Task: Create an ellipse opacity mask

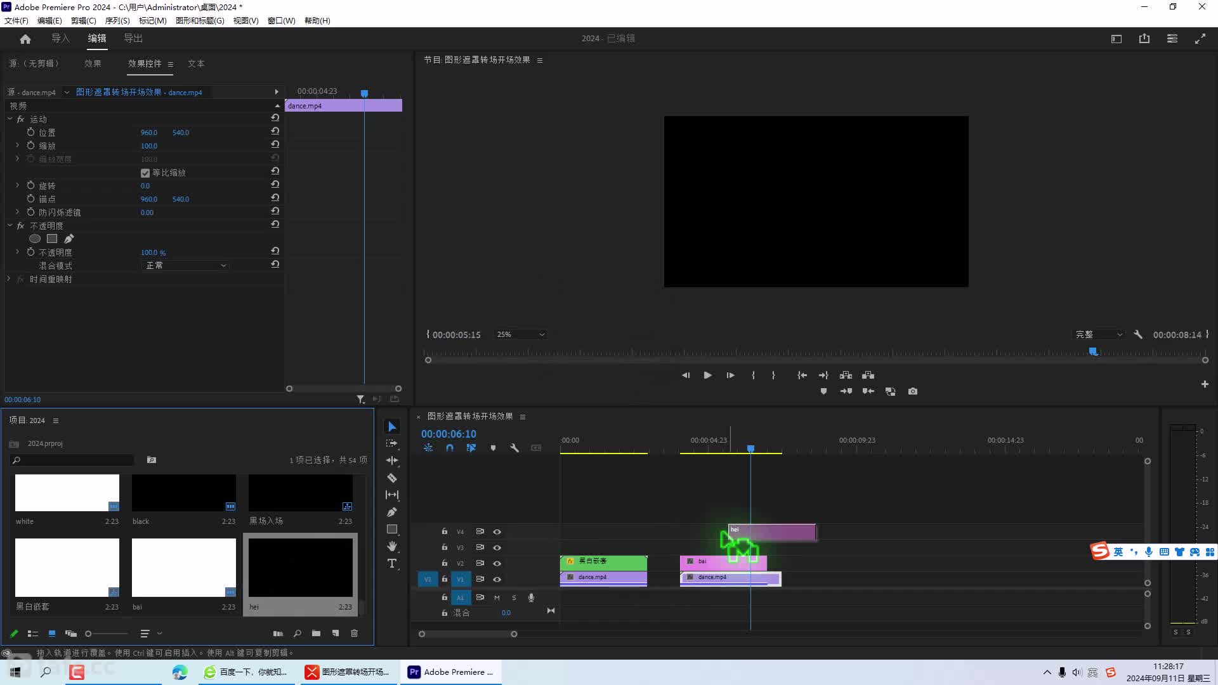Action: pyautogui.click(x=35, y=239)
